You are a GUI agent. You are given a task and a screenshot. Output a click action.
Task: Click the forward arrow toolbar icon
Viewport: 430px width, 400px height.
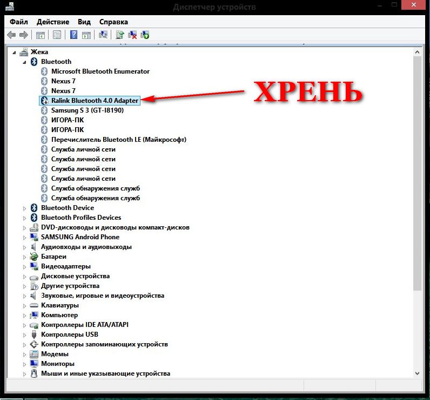pyautogui.click(x=24, y=35)
